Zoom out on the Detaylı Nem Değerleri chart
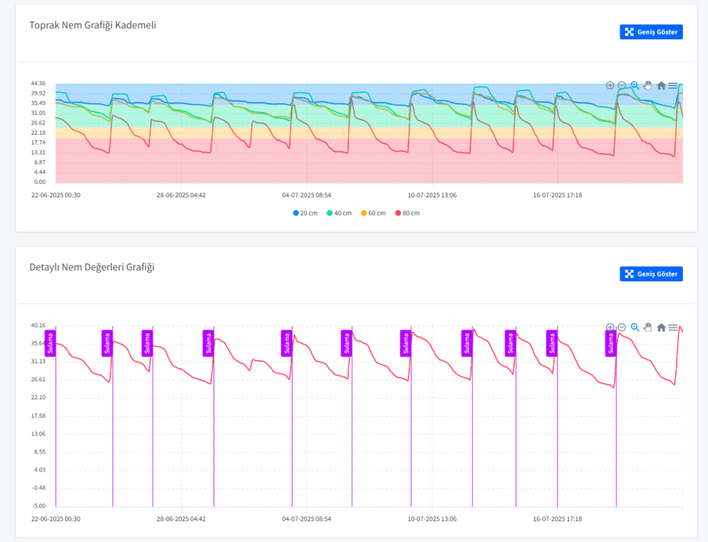This screenshot has height=542, width=708. tap(622, 328)
